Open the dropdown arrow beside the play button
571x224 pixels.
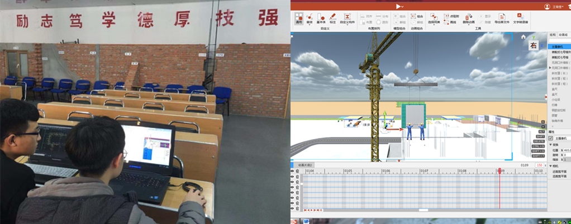[402, 7]
